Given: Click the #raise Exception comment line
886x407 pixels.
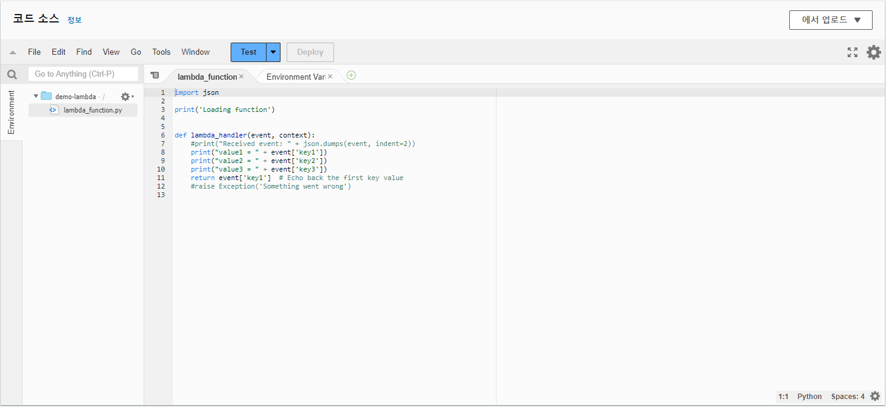Looking at the screenshot, I should [x=271, y=186].
